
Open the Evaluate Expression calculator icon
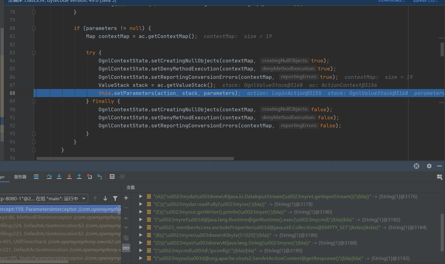(x=112, y=177)
